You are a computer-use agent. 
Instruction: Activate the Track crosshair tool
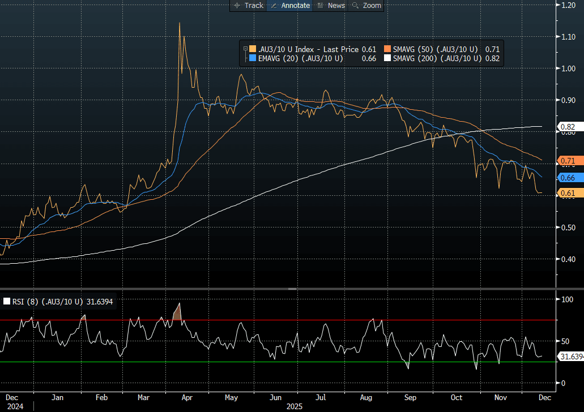tap(248, 5)
